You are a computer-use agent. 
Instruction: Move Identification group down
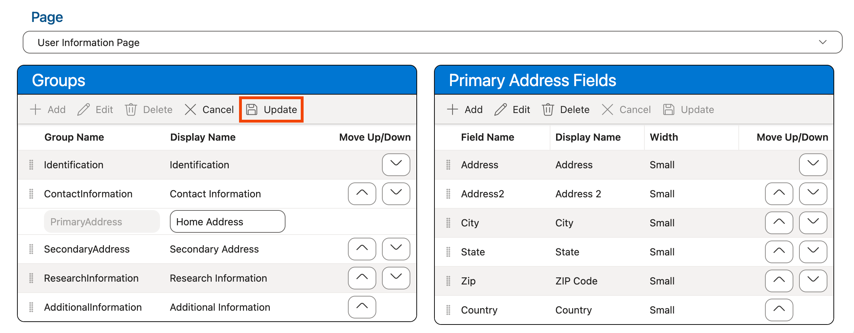(396, 164)
